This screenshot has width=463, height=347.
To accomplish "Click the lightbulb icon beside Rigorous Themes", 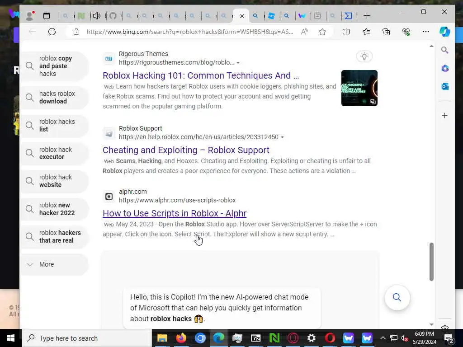I will tap(364, 56).
